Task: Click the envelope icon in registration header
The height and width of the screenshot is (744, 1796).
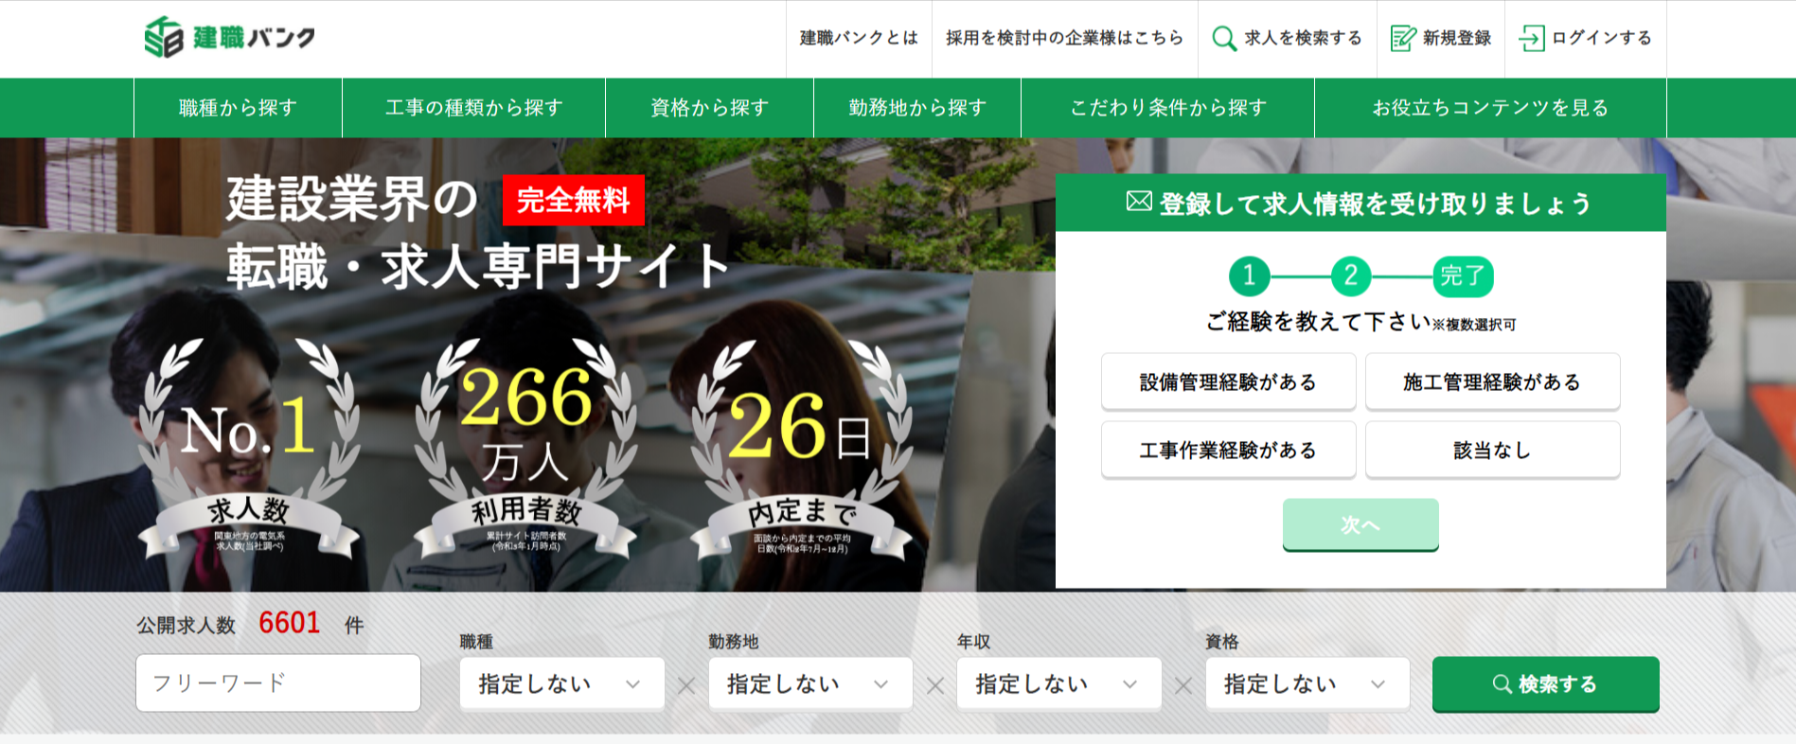Action: (x=1139, y=202)
